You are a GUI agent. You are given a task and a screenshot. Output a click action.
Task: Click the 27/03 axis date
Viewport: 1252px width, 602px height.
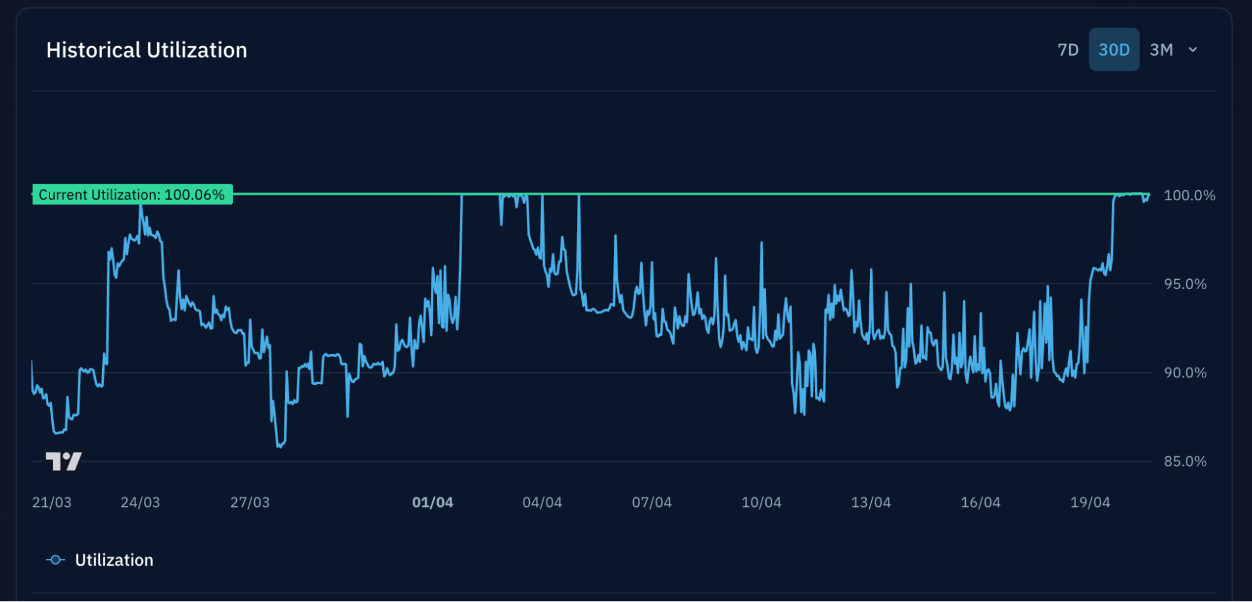click(250, 502)
